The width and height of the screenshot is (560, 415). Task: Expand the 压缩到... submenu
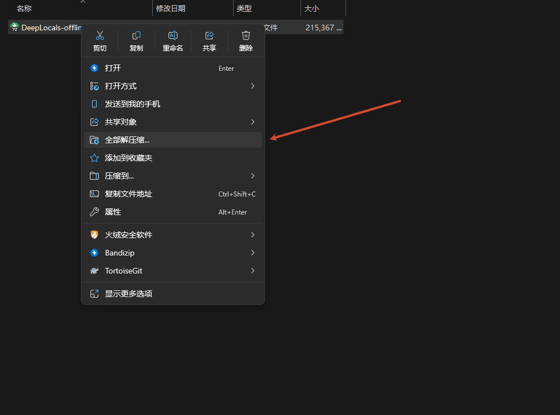[253, 176]
